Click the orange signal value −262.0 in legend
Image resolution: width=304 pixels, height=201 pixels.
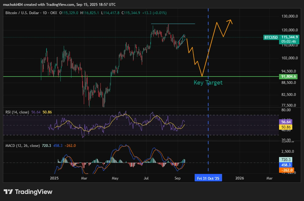(70, 146)
